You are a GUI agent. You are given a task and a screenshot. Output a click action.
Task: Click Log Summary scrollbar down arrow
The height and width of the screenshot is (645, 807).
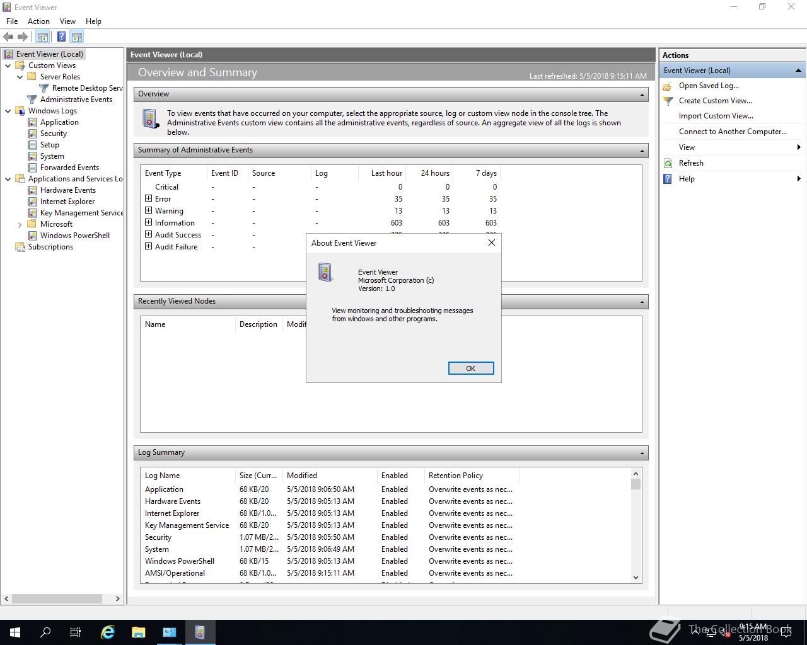coord(636,577)
